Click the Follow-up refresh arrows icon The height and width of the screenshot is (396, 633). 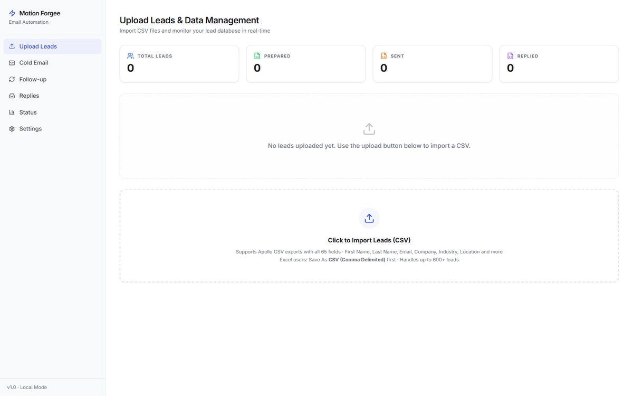point(12,79)
